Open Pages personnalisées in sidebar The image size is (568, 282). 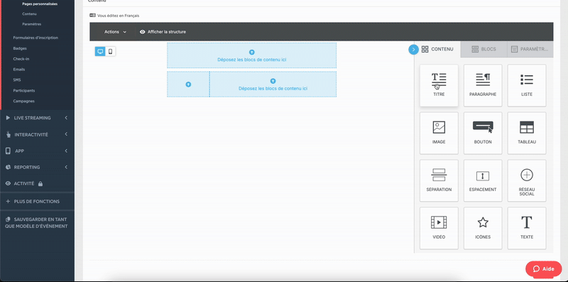[x=40, y=4]
